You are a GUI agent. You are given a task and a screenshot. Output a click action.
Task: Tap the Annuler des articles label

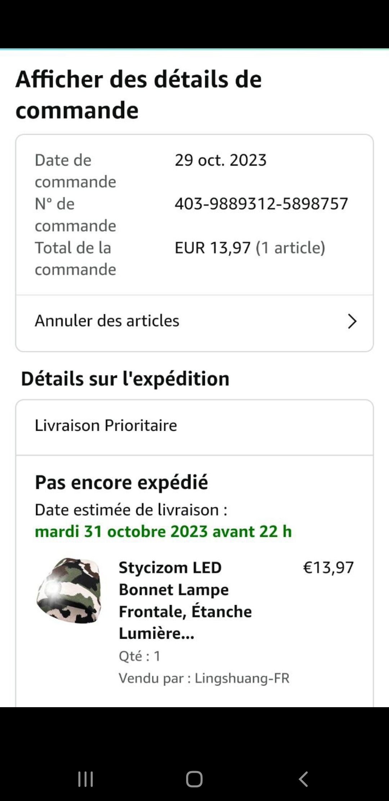coord(107,321)
